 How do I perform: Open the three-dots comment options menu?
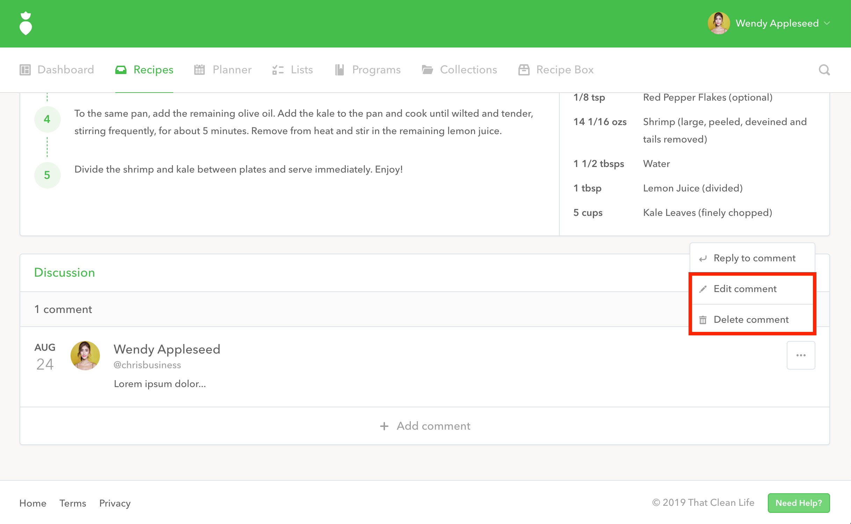(801, 355)
